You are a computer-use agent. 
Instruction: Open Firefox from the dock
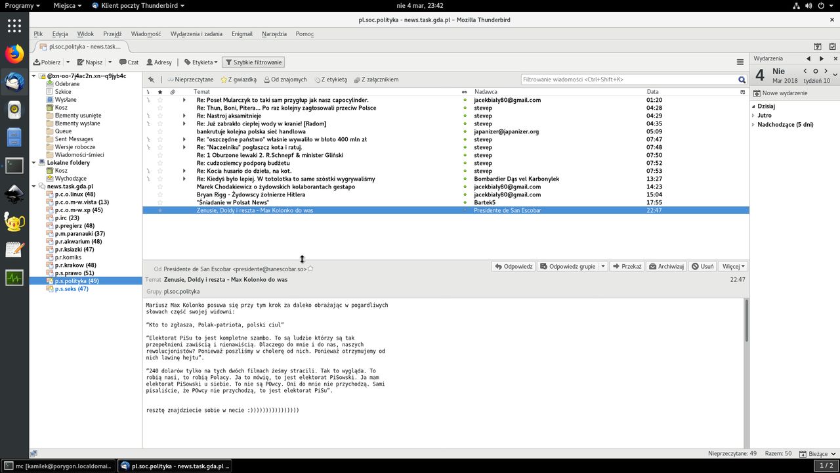pos(14,53)
